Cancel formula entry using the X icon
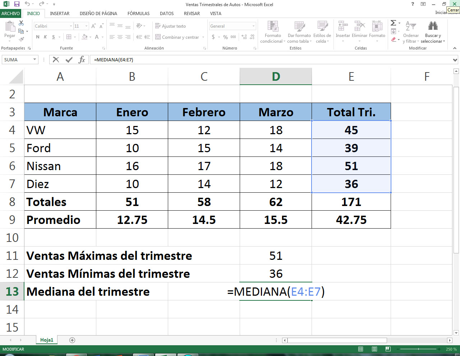The image size is (460, 356). (56, 59)
